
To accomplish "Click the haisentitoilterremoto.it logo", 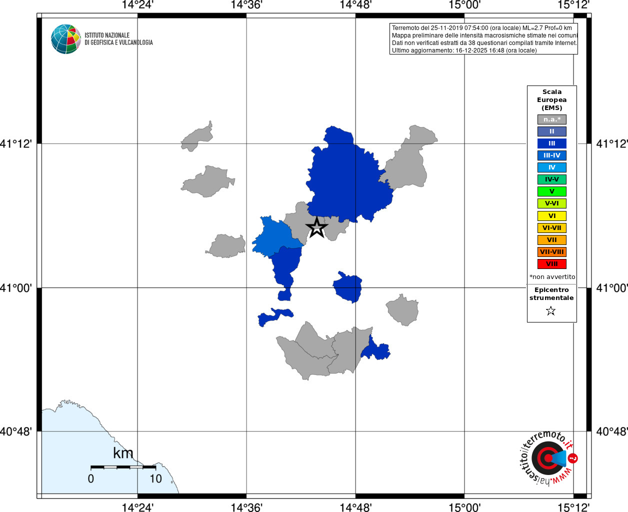I will 549,457.
